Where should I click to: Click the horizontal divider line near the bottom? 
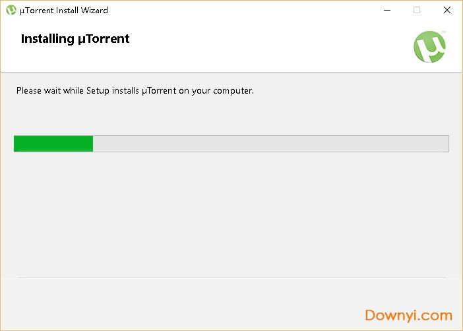pos(231,278)
